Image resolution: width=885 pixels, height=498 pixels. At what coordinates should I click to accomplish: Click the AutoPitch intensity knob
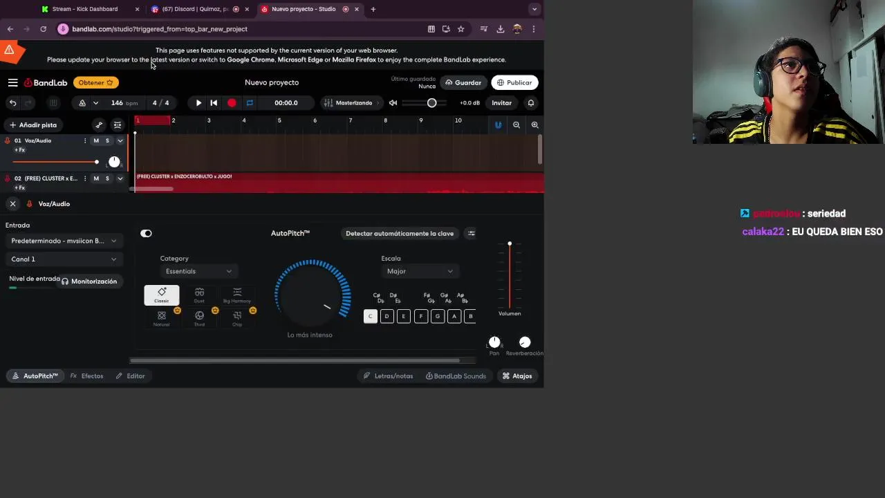pyautogui.click(x=313, y=297)
